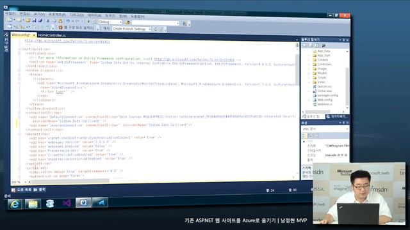The width and height of the screenshot is (410, 230).
Task: Click the Redo arrow icon
Action: click(x=77, y=21)
